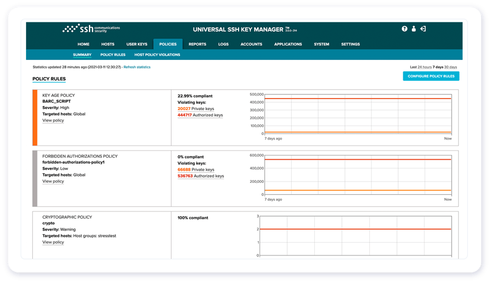Select the Policy Rules sub-tab
This screenshot has height=283, width=491.
[113, 55]
